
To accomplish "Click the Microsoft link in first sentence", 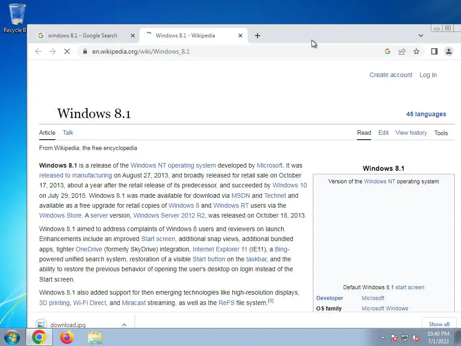I will point(269,165).
